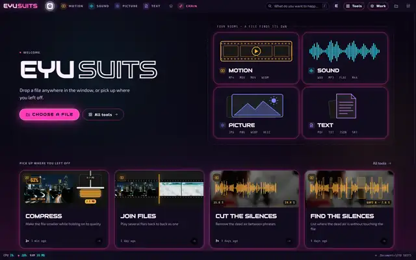416x260 pixels.
Task: Open the Cut the Silences waveform thumbnail
Action: pyautogui.click(x=254, y=189)
